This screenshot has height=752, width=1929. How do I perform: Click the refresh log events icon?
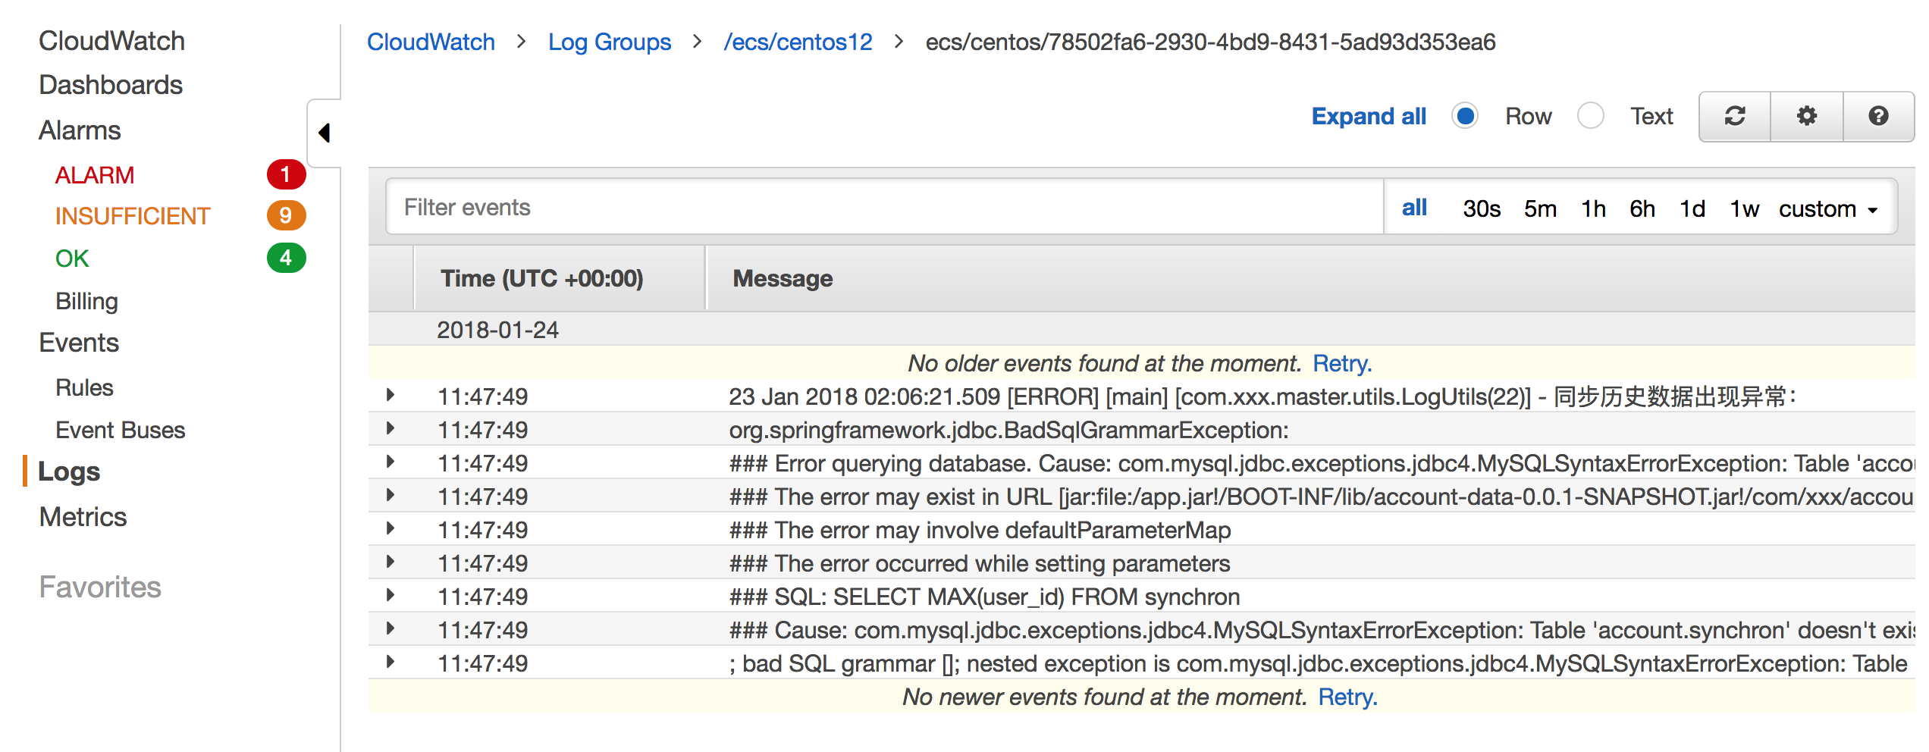point(1735,116)
